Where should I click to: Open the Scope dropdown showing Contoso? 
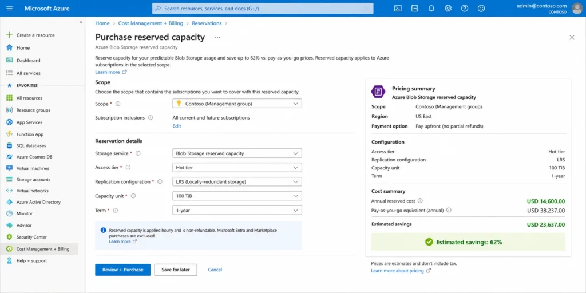click(x=237, y=104)
